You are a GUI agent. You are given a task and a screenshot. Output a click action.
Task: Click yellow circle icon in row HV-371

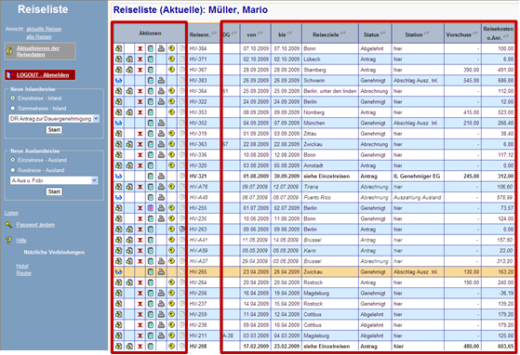point(171,59)
